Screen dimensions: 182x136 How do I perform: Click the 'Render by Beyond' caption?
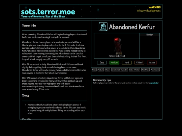coord(117,56)
